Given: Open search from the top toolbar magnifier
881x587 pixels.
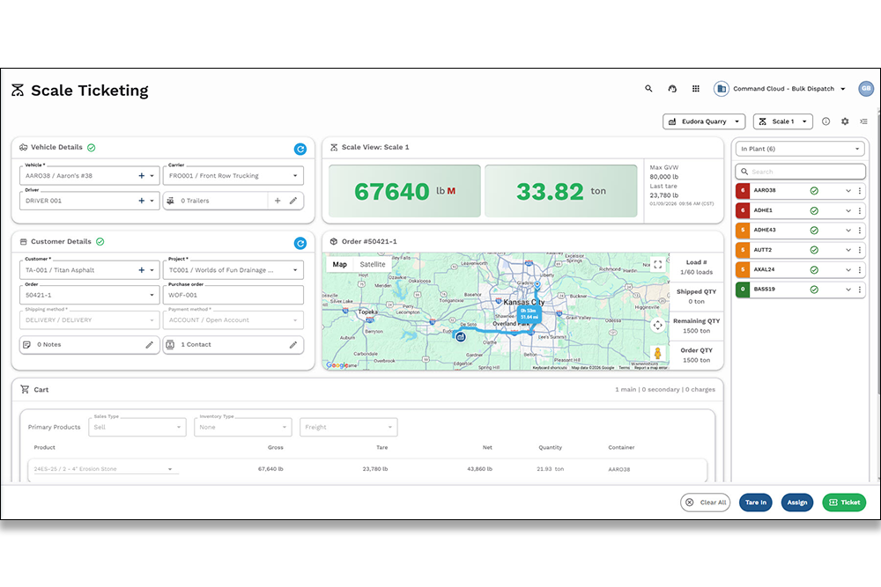Looking at the screenshot, I should 648,89.
